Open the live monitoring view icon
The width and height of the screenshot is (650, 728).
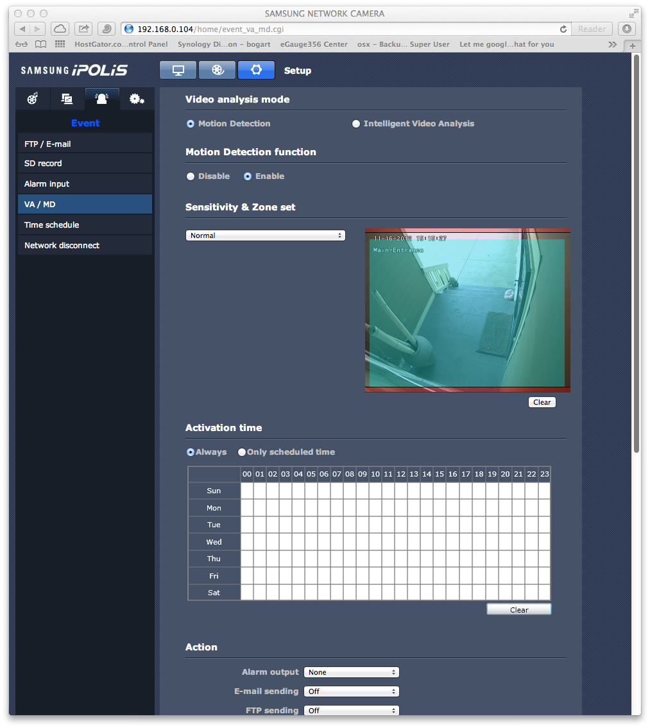point(178,70)
